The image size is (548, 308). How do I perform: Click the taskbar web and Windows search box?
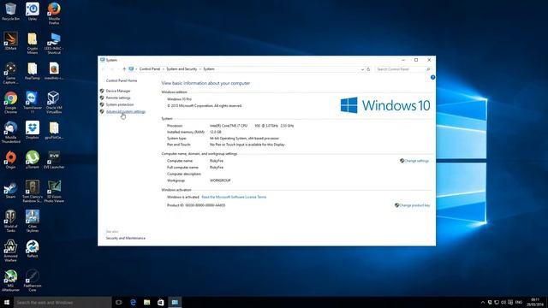tap(63, 302)
